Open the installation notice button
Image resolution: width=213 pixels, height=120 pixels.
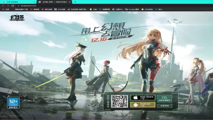[165, 106]
